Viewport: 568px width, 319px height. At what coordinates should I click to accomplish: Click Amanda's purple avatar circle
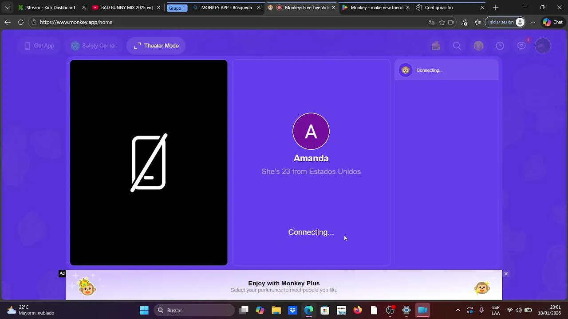[311, 132]
